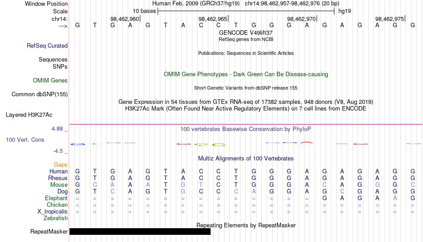
Task: Click the -4.5 PhyloP lower scale value
Action: tap(58, 151)
